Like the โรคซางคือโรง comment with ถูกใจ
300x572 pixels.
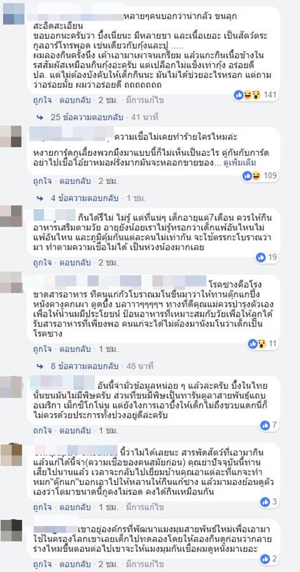coord(42,349)
